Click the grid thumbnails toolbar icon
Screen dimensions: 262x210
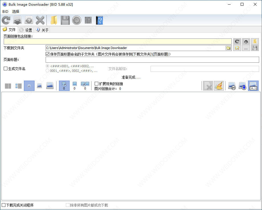[x=88, y=20]
